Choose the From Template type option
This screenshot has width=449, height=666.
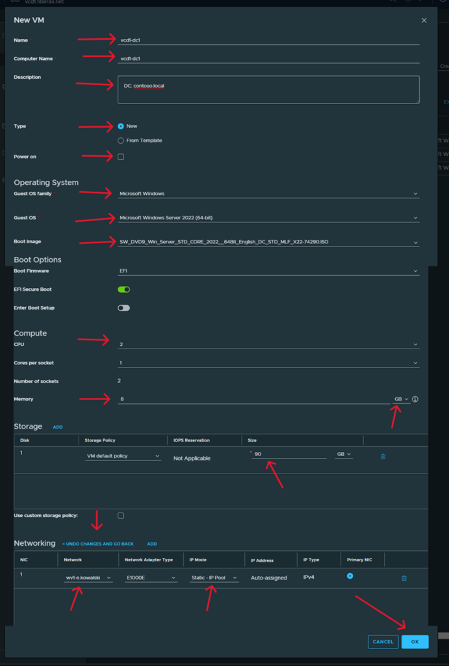(x=121, y=140)
